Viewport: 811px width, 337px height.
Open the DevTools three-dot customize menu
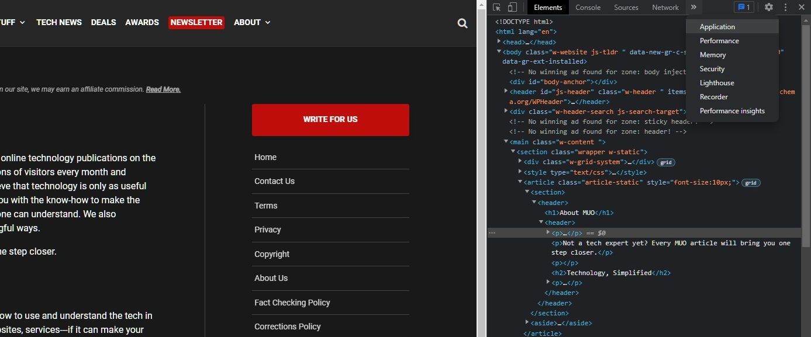tap(785, 8)
